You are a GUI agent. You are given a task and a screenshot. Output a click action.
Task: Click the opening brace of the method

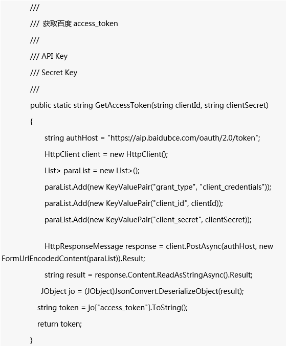(32, 122)
